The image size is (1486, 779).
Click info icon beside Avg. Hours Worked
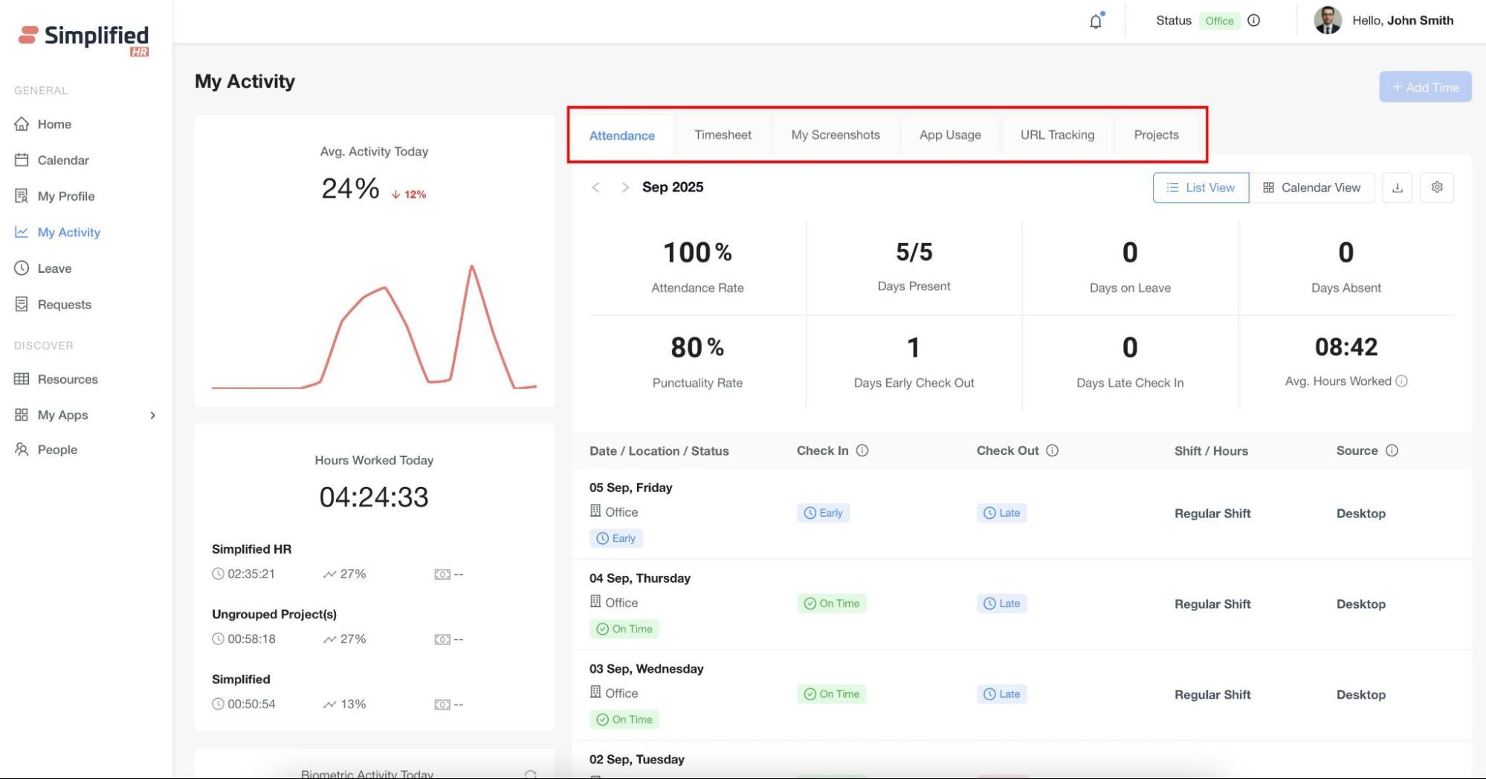pos(1402,381)
